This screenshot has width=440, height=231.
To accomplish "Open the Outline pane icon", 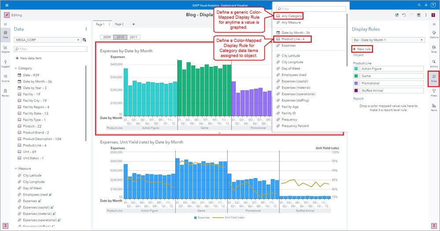I will [x=5, y=78].
